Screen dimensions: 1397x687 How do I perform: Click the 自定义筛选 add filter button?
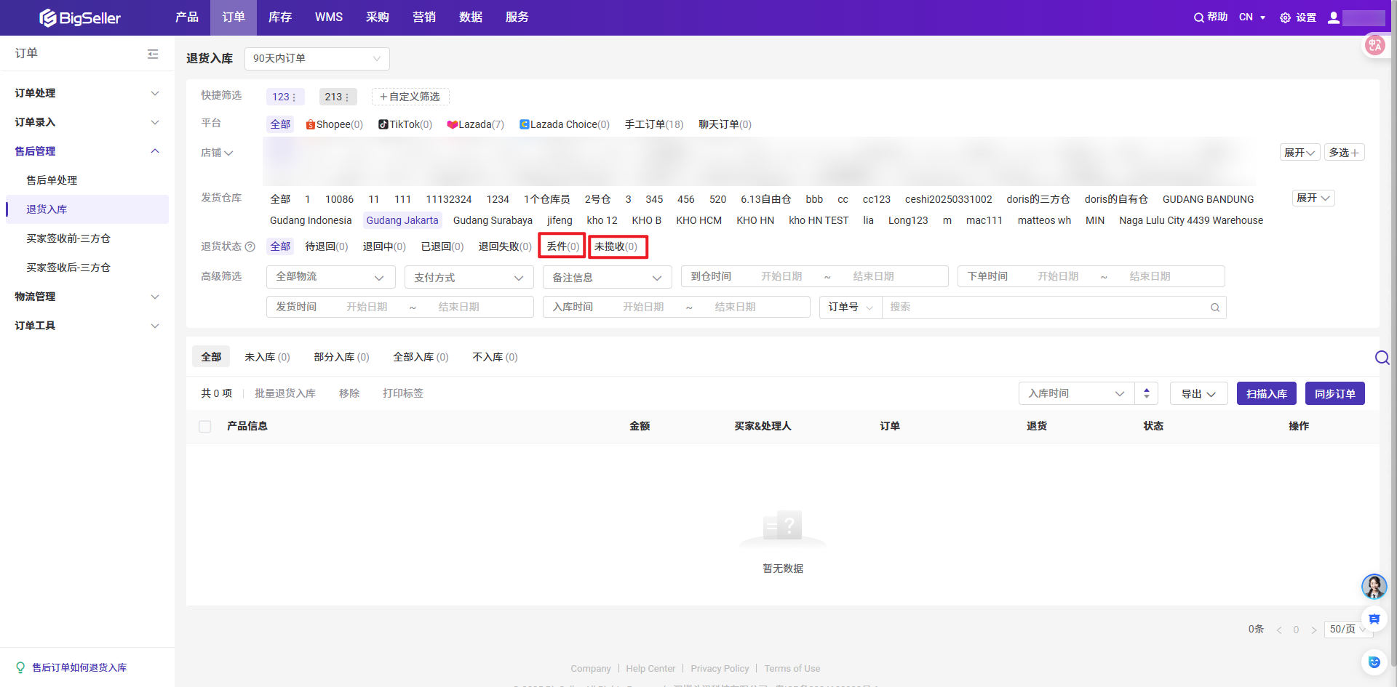tap(410, 97)
